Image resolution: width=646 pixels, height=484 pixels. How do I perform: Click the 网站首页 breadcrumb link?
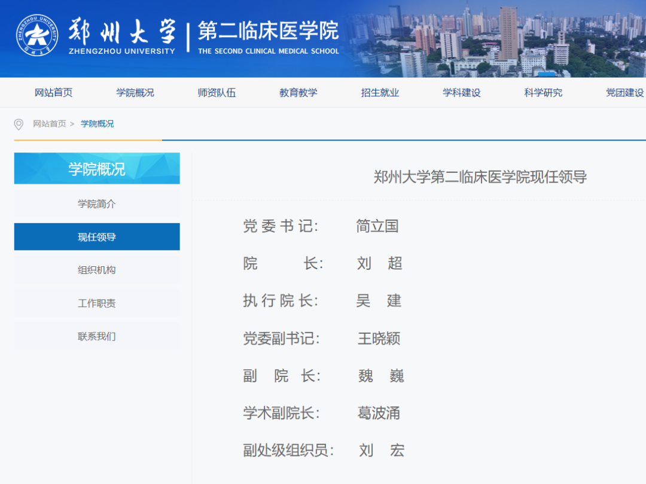click(50, 124)
